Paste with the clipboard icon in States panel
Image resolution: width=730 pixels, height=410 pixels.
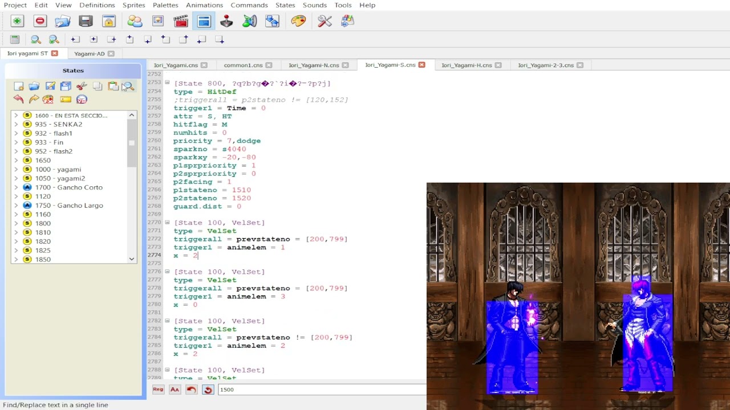coord(113,86)
